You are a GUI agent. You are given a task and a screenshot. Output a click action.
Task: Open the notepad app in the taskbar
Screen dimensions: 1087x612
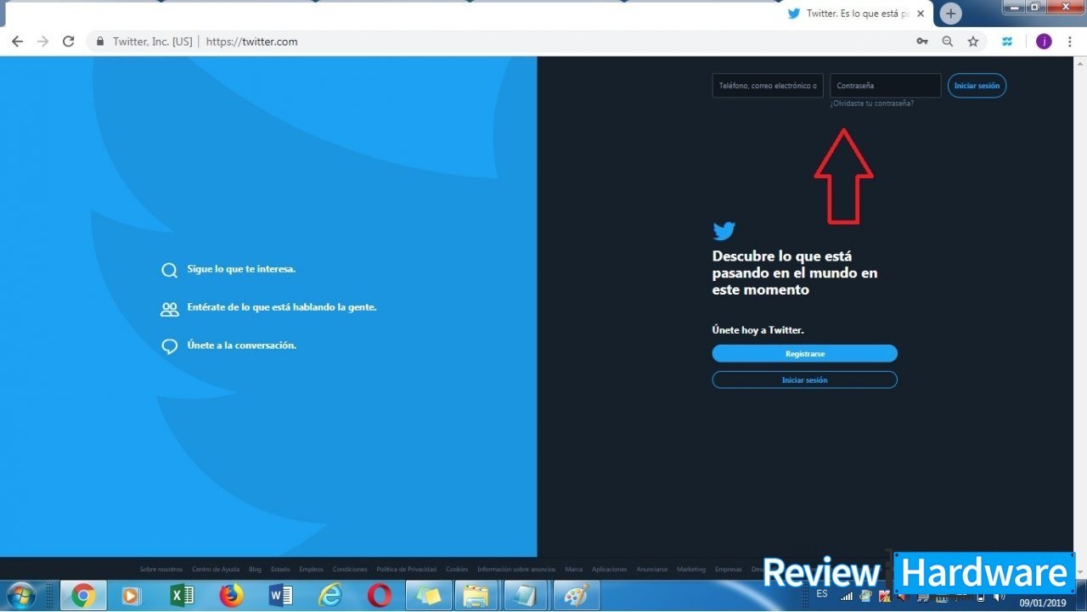(526, 596)
